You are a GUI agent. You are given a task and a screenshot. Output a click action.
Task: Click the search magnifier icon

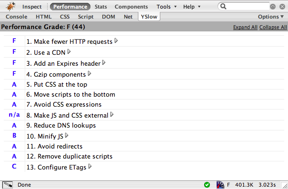(223, 7)
